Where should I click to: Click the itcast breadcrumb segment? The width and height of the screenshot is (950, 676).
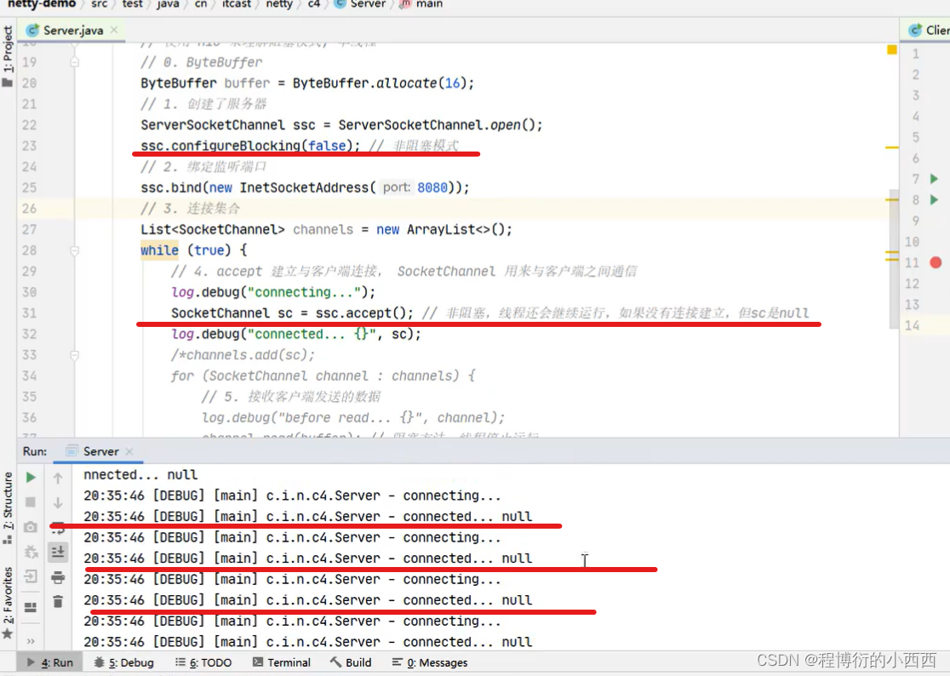pyautogui.click(x=237, y=3)
